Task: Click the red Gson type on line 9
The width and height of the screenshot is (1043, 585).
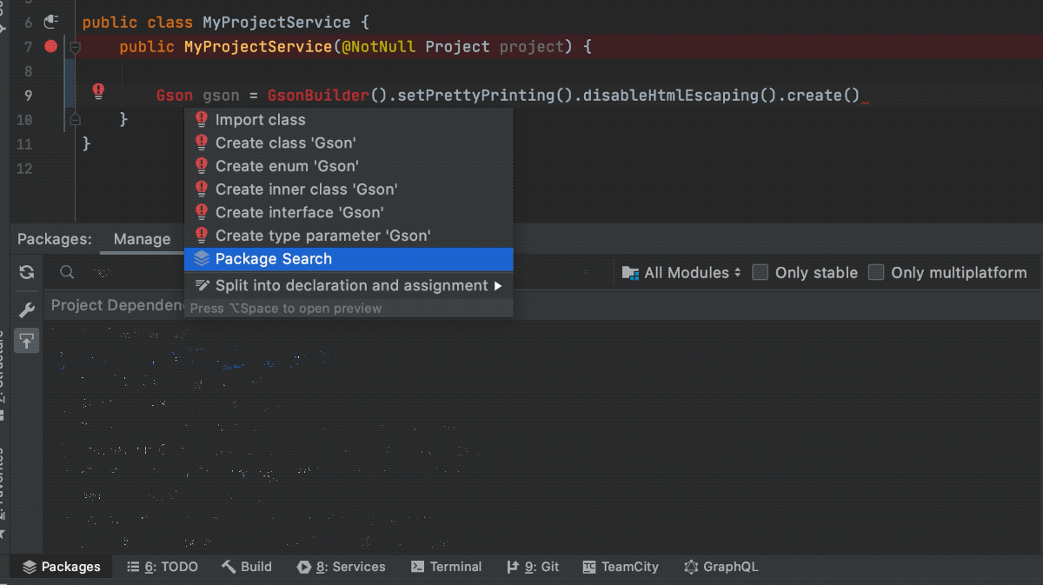Action: tap(175, 95)
